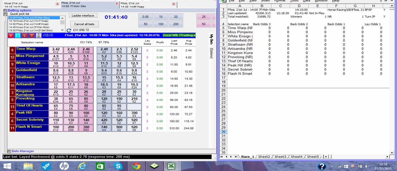
Task: Open Skype from the taskbar
Action: [x=118, y=166]
